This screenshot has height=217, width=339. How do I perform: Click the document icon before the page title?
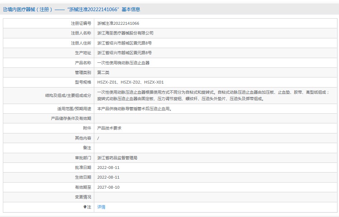5,10
